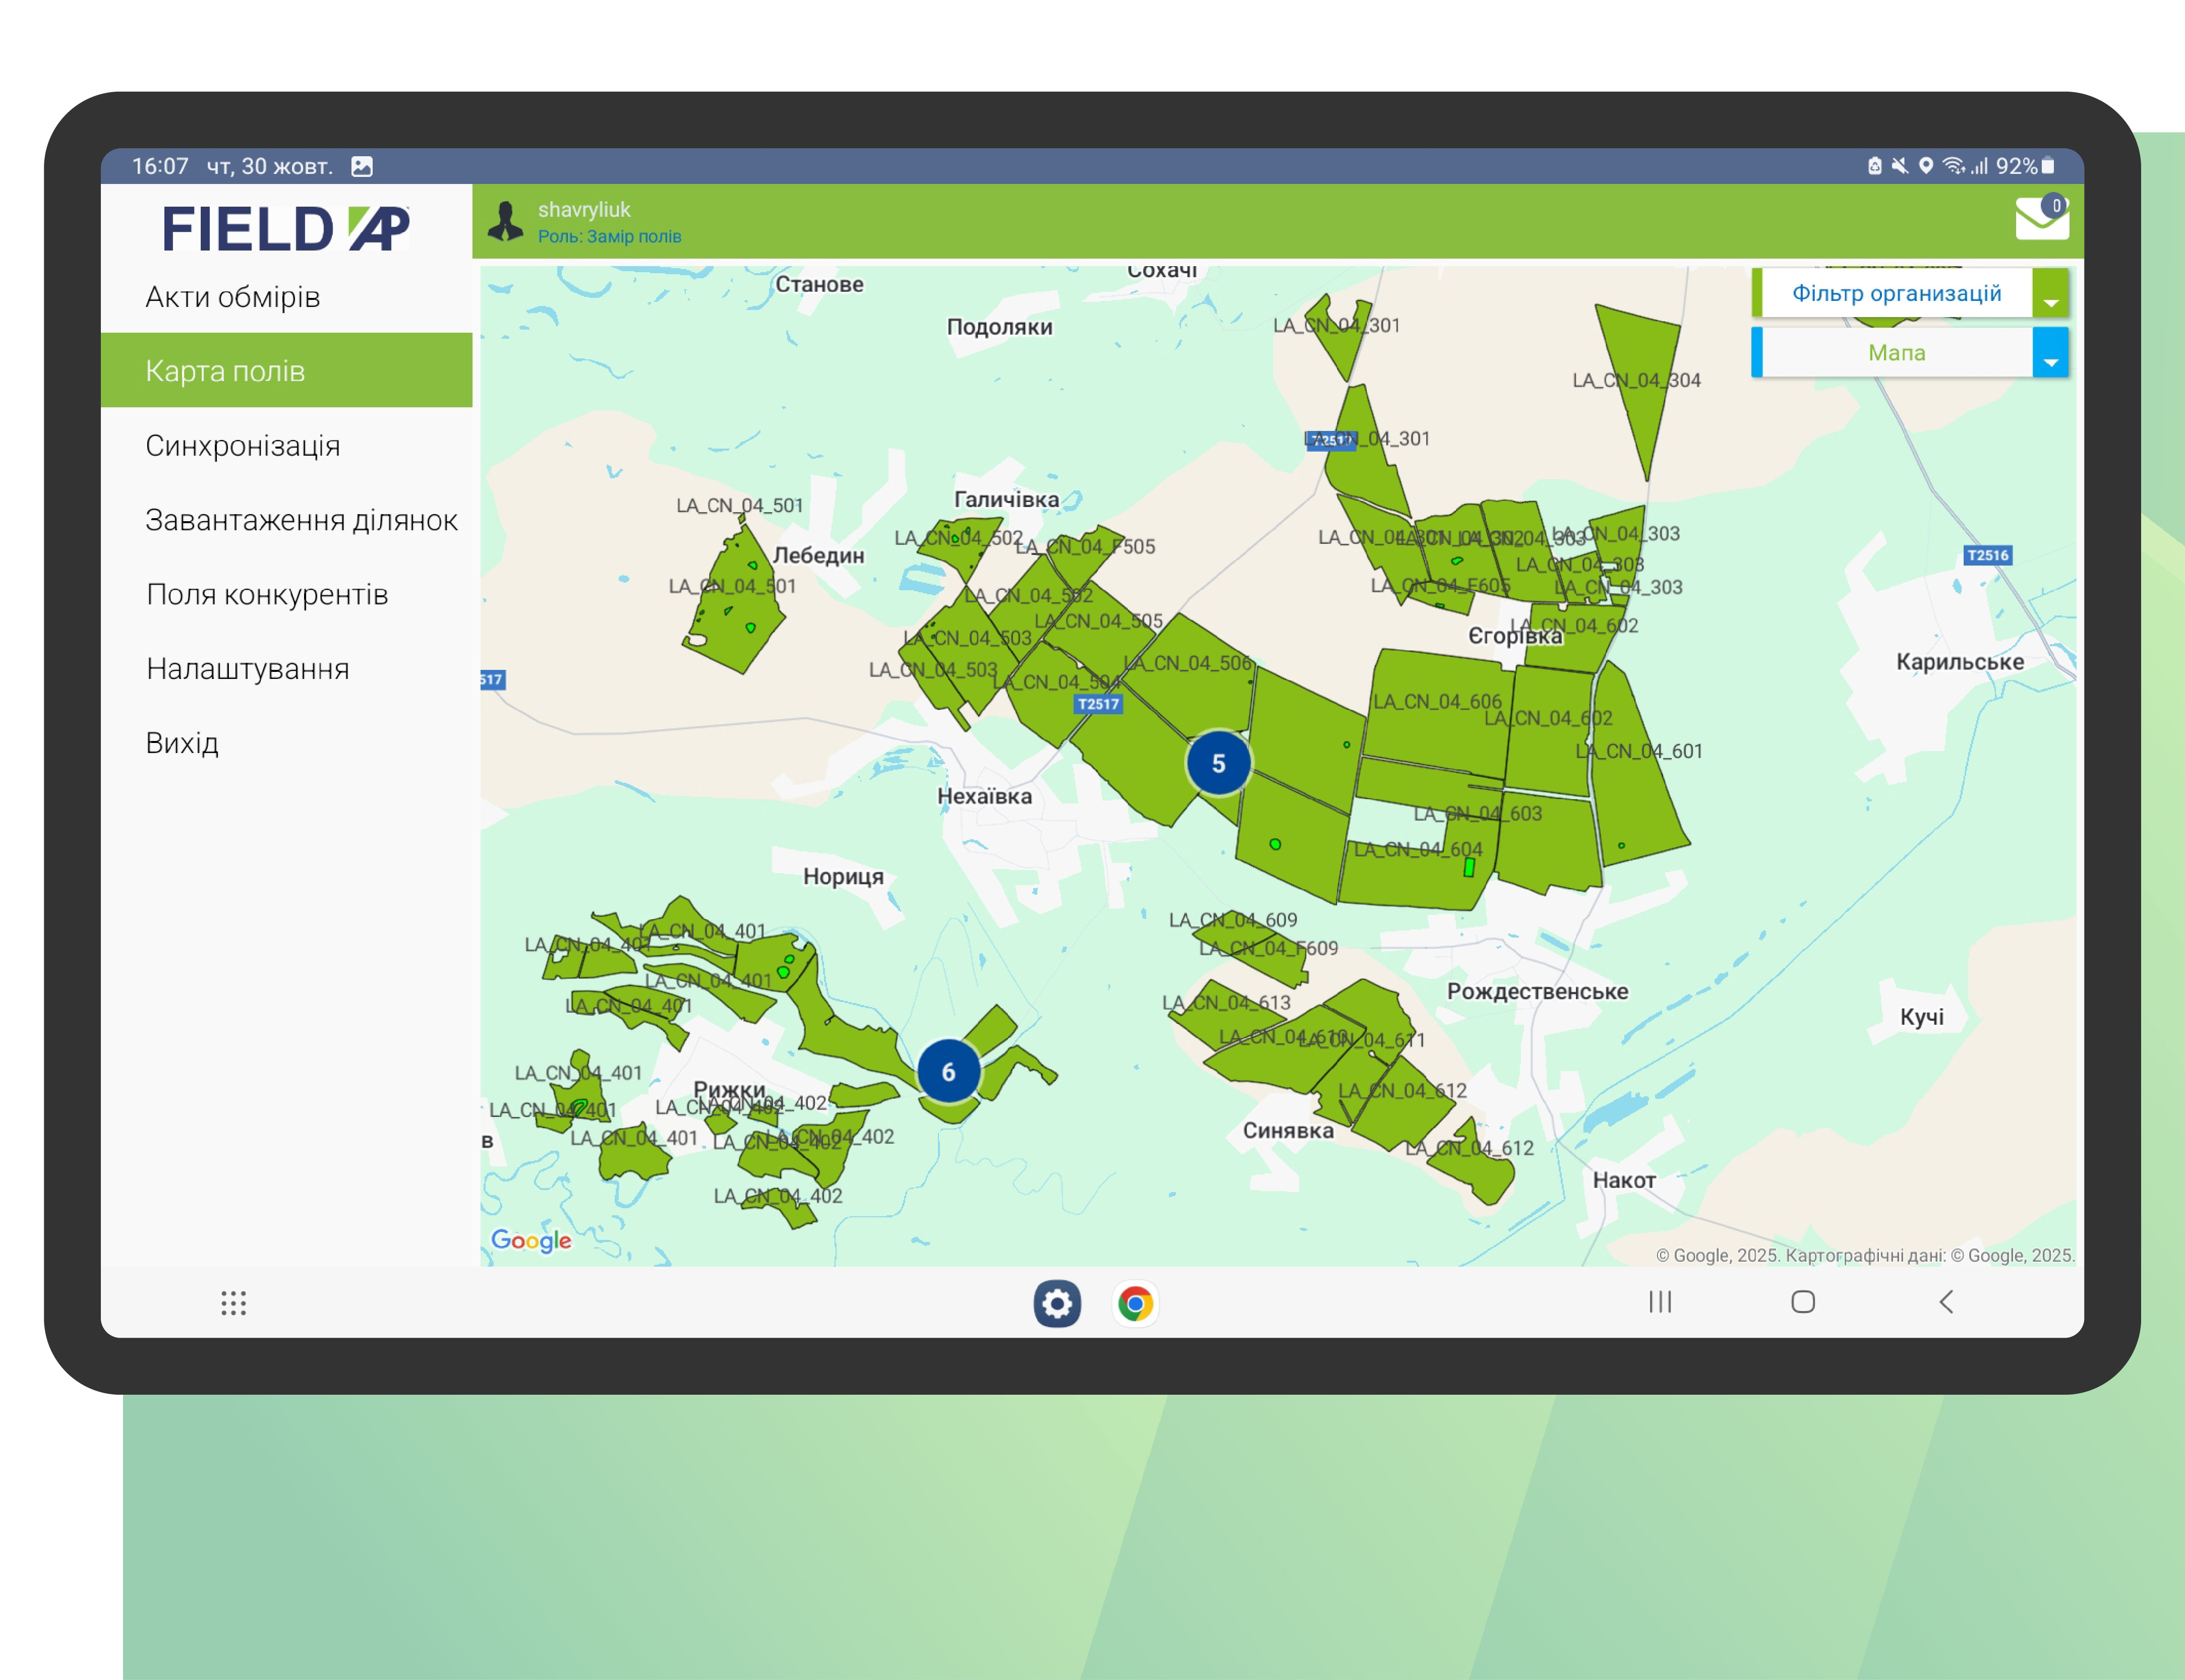Select Завантаження ділянок menu item
The image size is (2185, 1680).
point(301,520)
